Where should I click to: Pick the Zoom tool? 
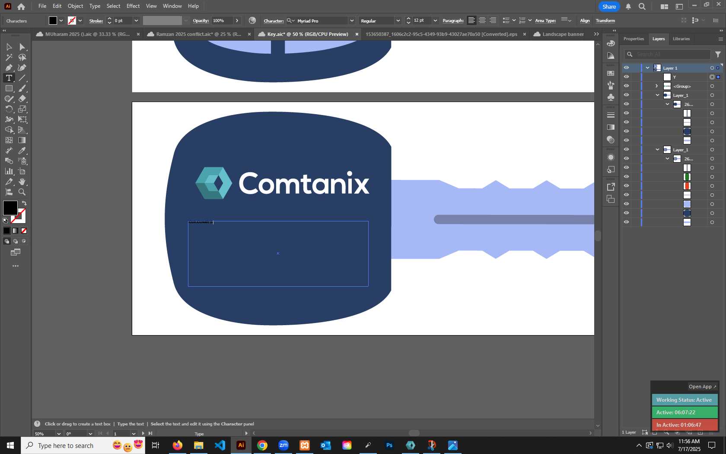pyautogui.click(x=22, y=192)
